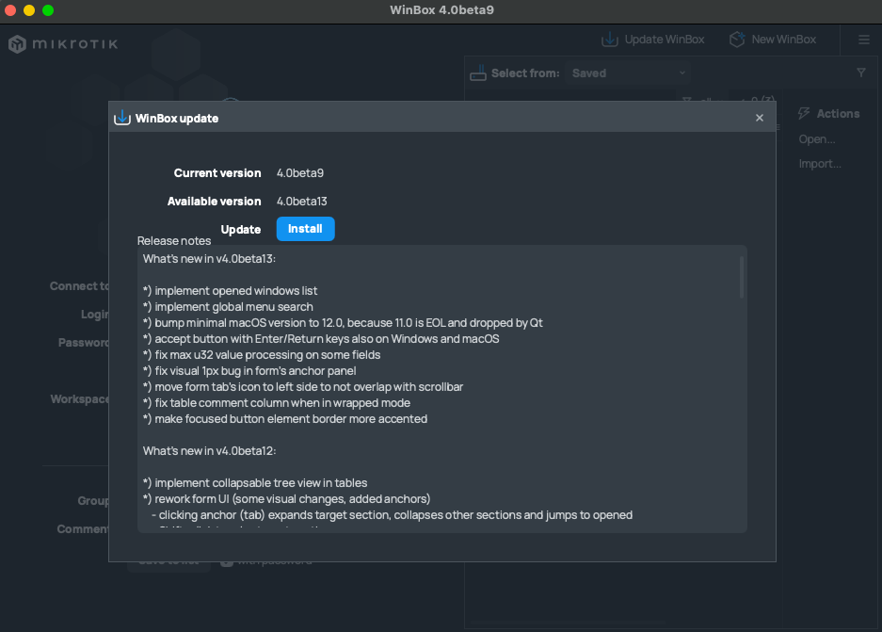
Task: Click the window title WinBox 4.0beta9
Action: [x=442, y=10]
